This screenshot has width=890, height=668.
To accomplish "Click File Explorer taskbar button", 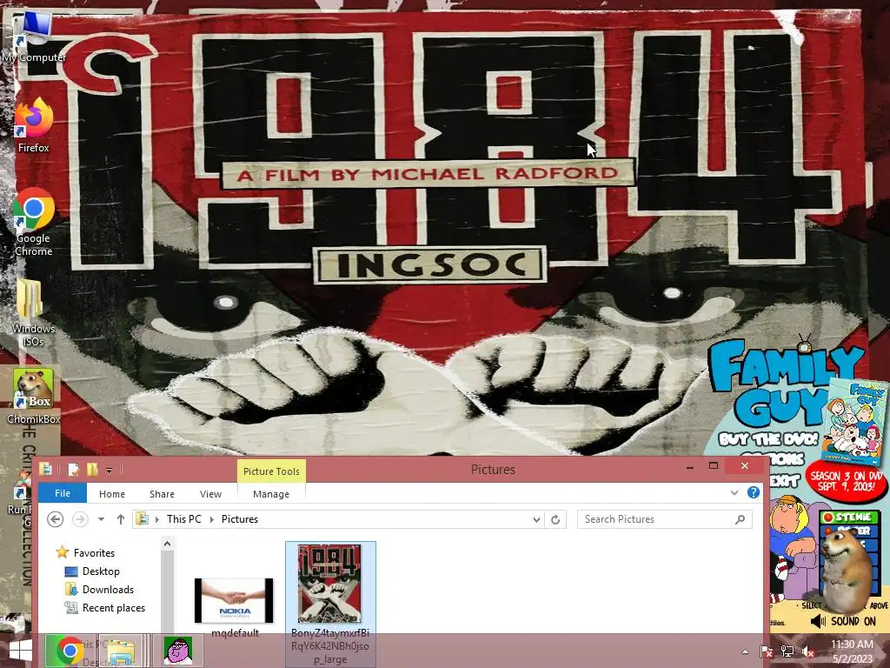I will tap(120, 651).
